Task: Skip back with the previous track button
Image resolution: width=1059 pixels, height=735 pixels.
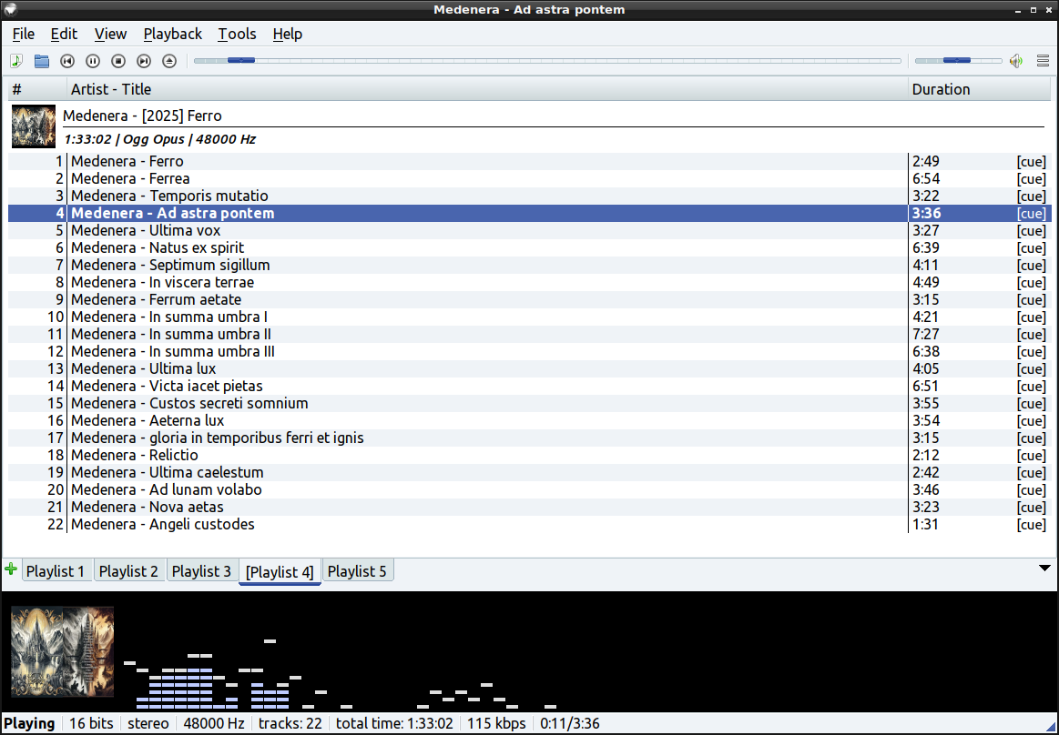Action: [x=67, y=61]
